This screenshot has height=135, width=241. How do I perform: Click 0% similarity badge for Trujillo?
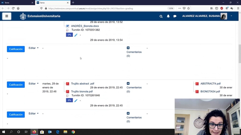click(x=69, y=100)
